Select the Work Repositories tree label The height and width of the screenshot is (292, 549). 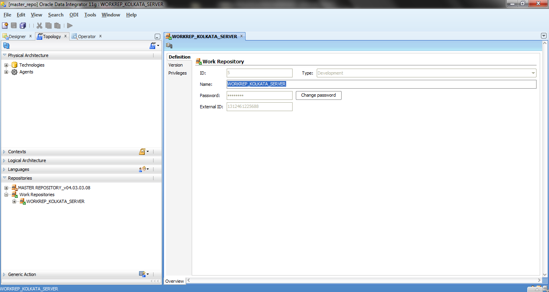click(37, 195)
